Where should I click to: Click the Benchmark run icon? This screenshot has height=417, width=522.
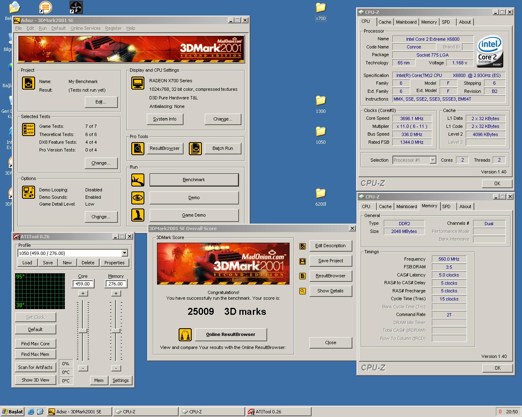pyautogui.click(x=138, y=180)
